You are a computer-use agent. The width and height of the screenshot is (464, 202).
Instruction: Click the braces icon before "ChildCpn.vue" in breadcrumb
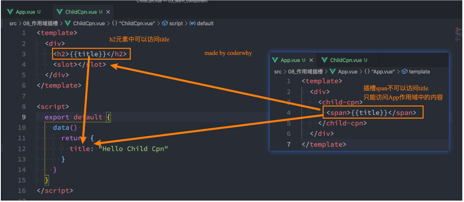pyautogui.click(x=114, y=23)
